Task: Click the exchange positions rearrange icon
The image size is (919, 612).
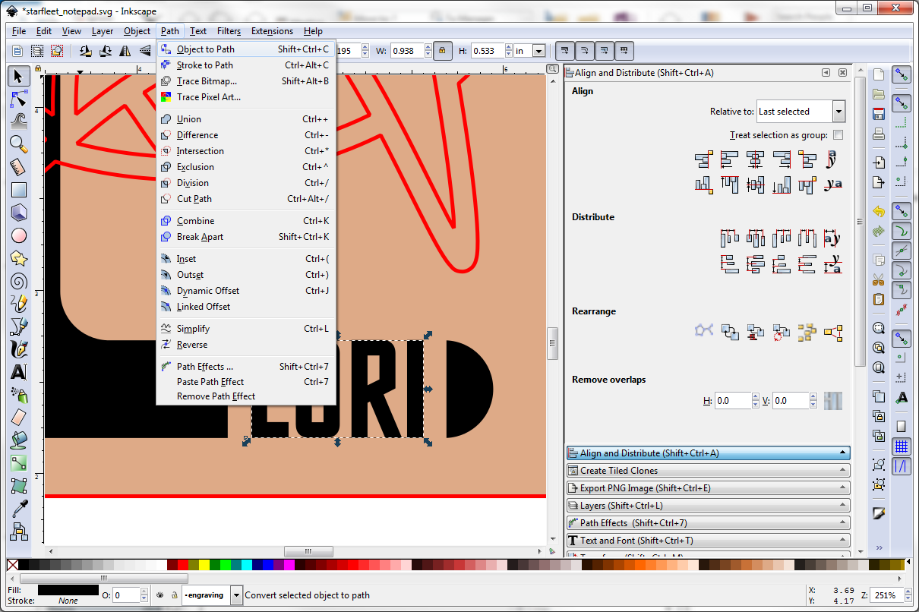Action: point(730,332)
